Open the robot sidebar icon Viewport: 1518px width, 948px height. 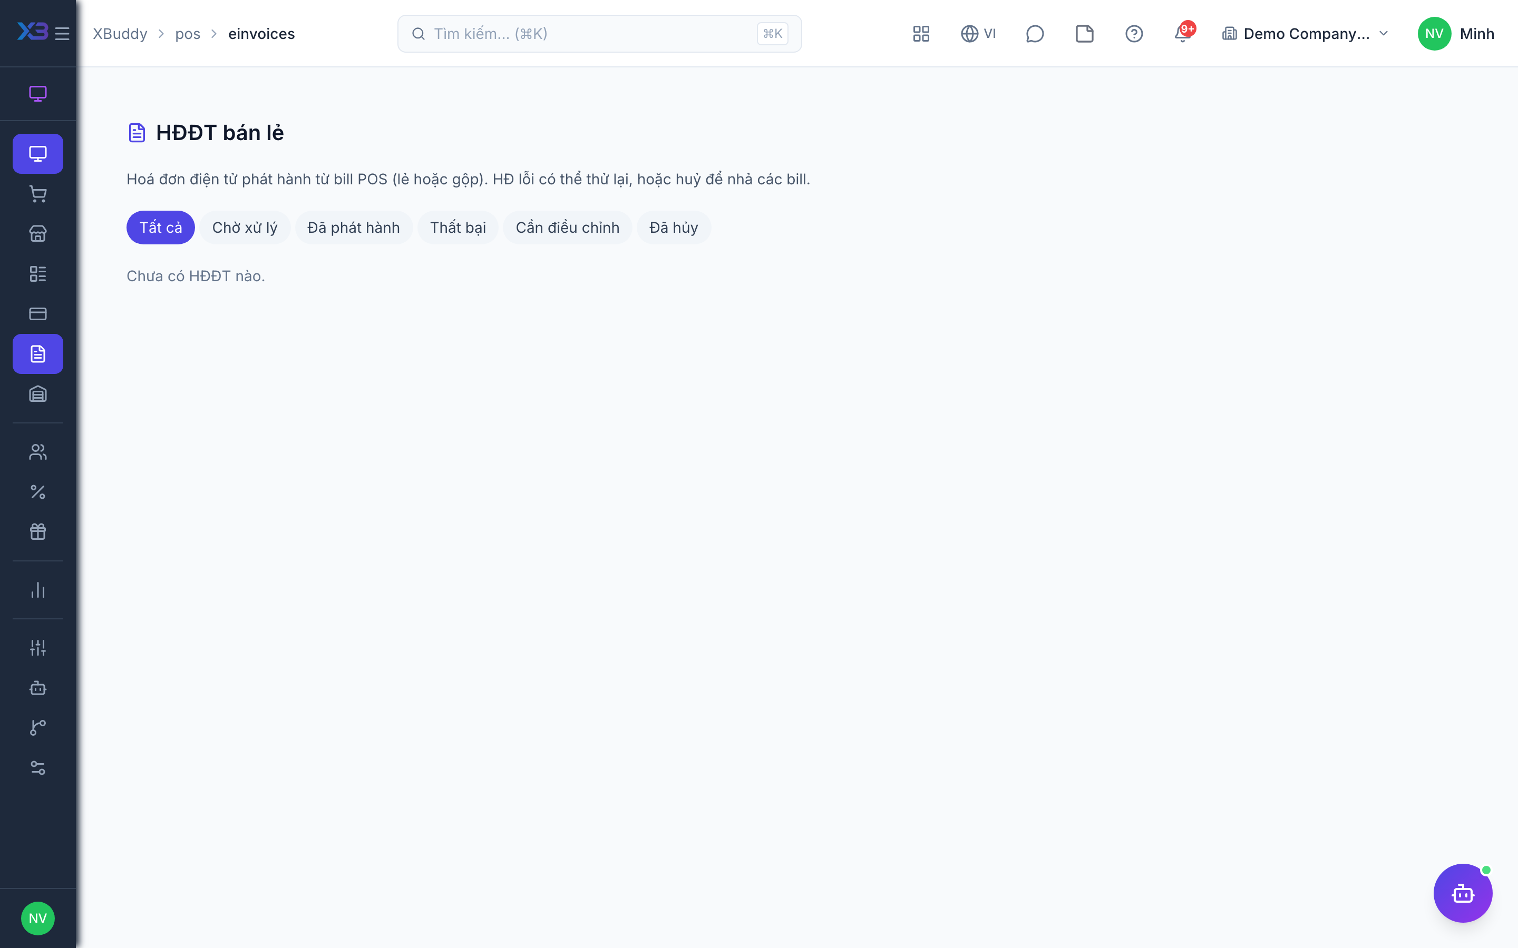tap(37, 688)
